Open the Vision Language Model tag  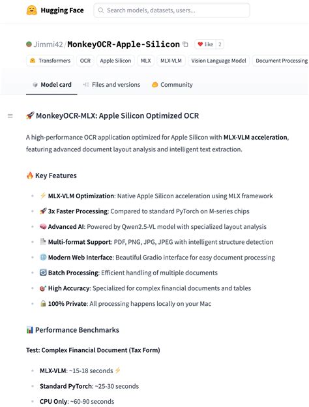coord(218,61)
